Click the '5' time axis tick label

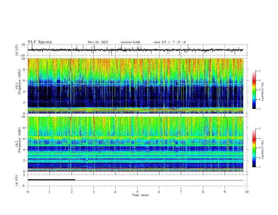point(137,192)
